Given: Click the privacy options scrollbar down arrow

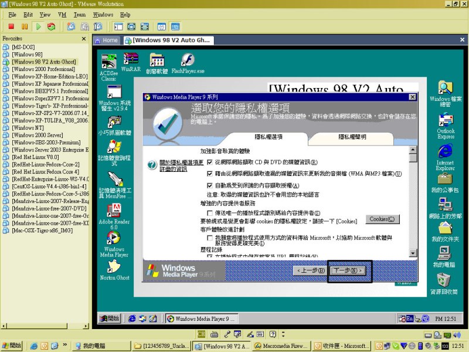Looking at the screenshot, I should coord(413,253).
